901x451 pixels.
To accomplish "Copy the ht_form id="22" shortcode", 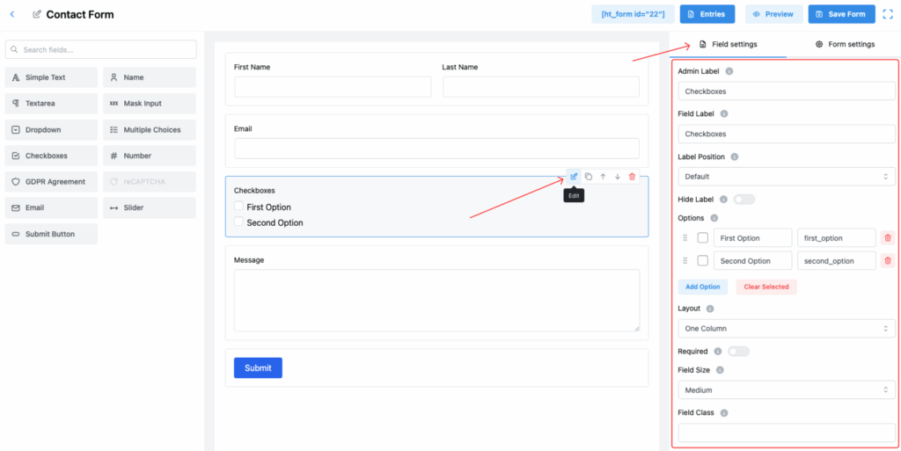I will click(x=633, y=14).
